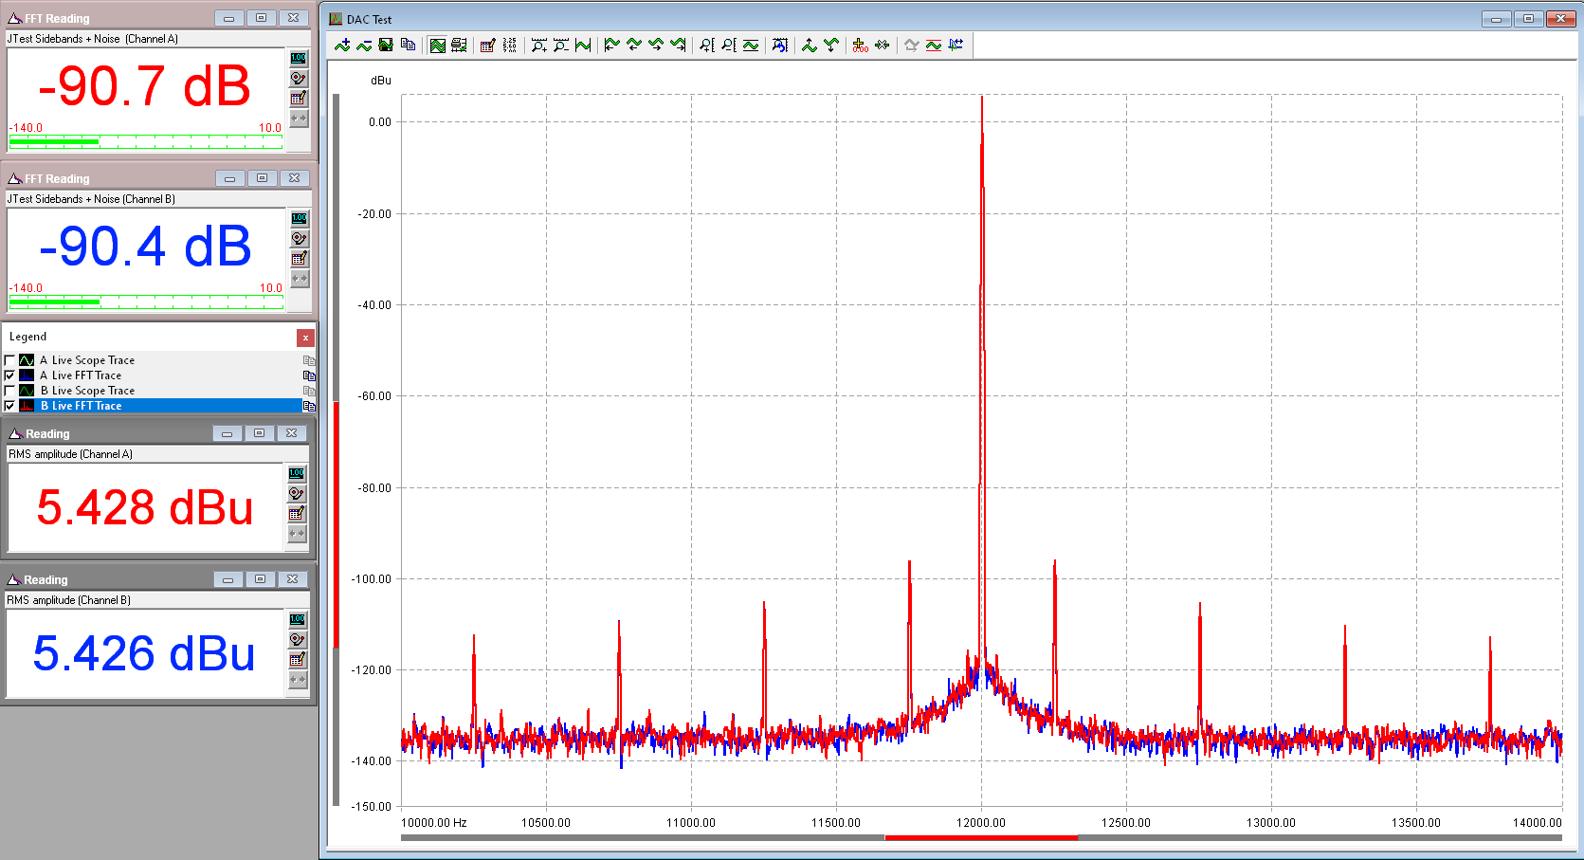Close the Legend panel with red X

pos(305,338)
